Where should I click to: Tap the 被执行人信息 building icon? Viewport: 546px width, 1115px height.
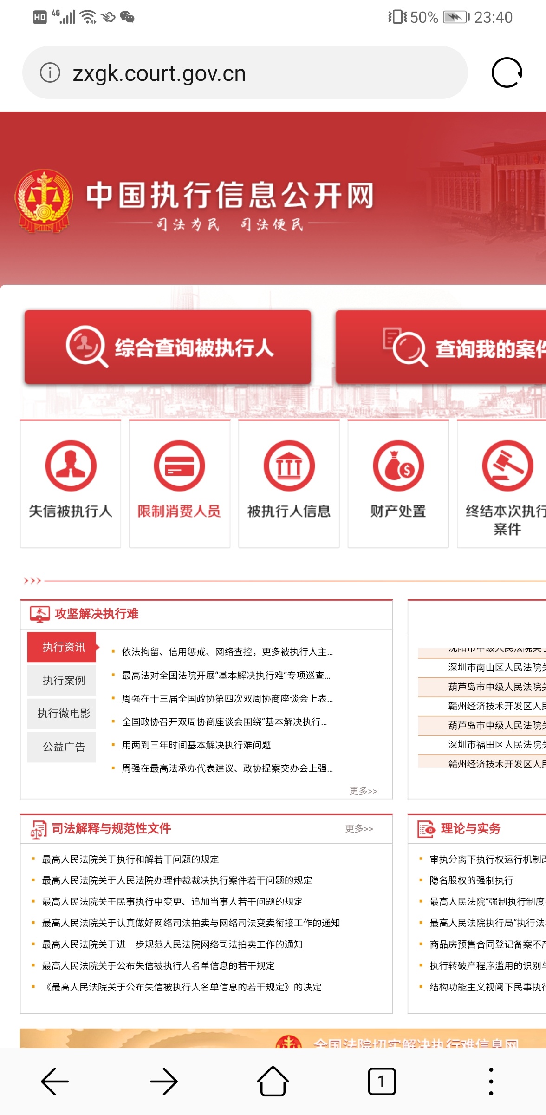(x=289, y=466)
